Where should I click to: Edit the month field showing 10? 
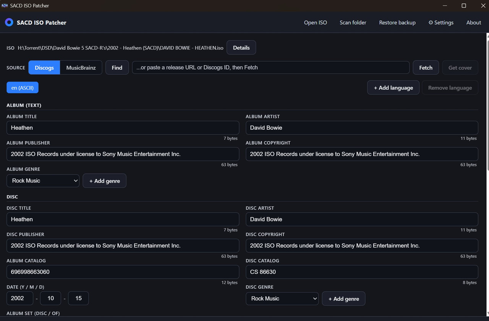51,298
